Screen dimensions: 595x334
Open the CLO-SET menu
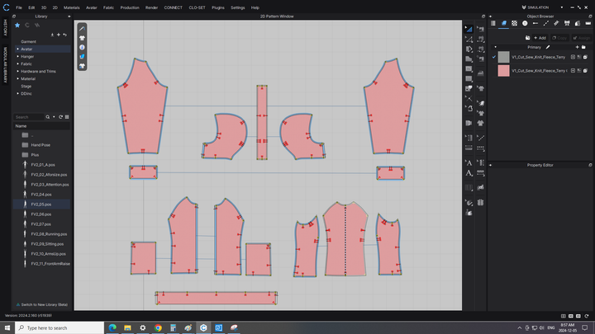[x=197, y=7]
